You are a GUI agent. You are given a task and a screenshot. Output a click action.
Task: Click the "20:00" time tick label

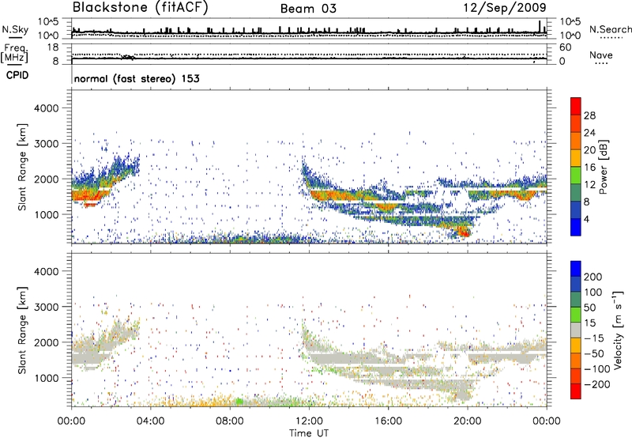(x=468, y=421)
